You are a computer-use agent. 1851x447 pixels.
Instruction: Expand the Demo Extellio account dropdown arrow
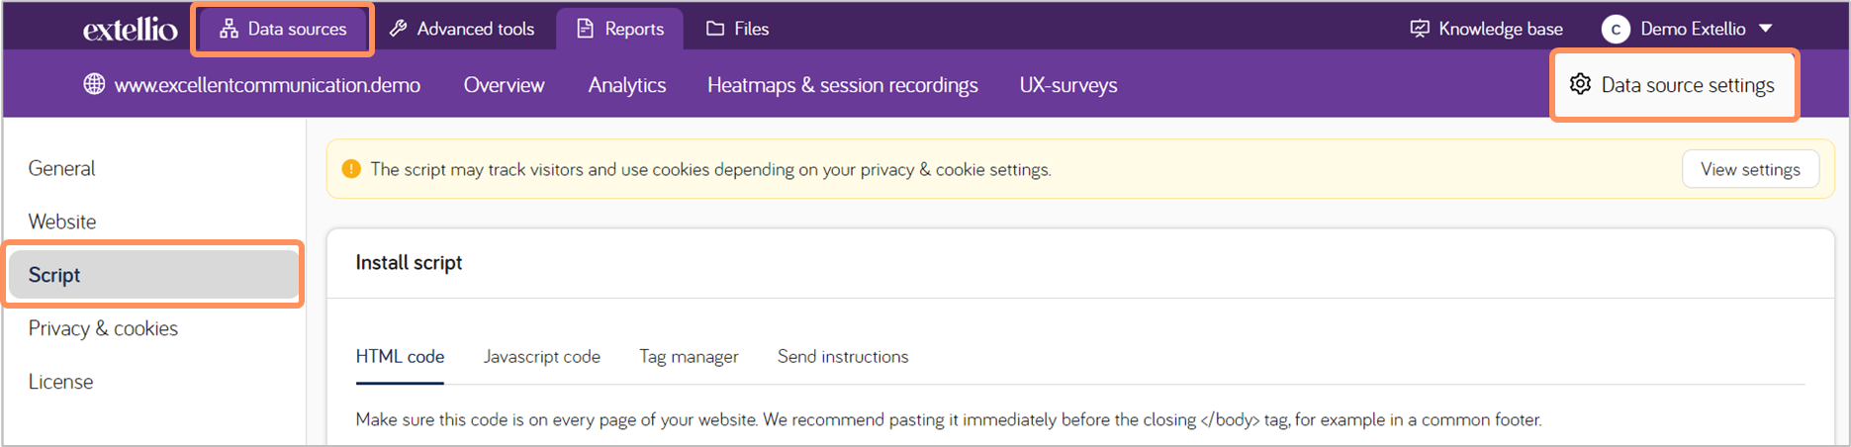[x=1766, y=29]
